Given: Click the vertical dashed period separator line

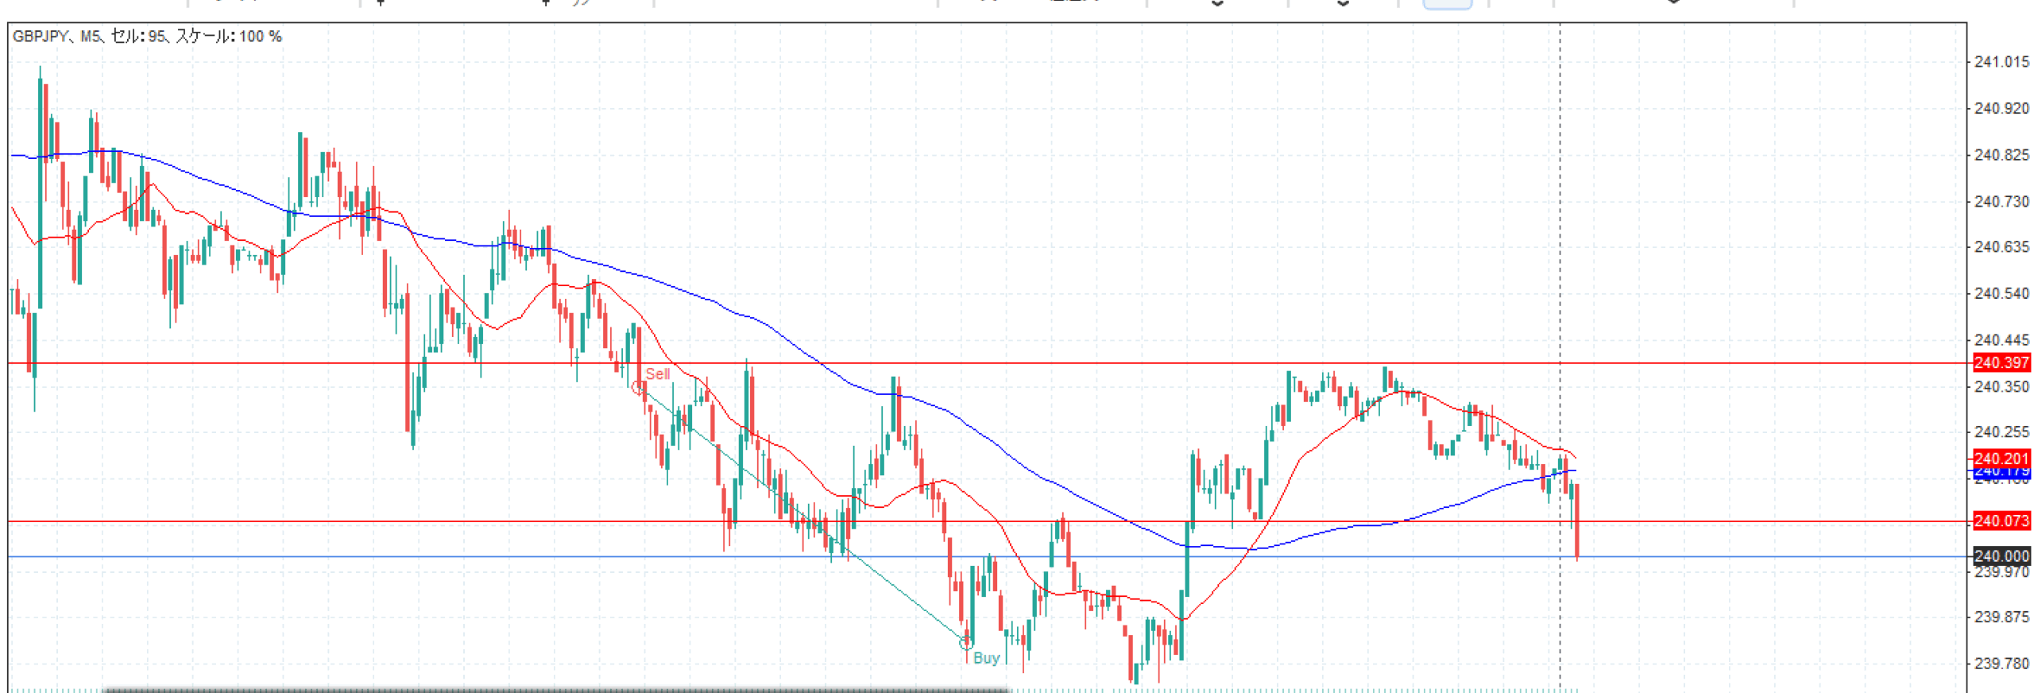Looking at the screenshot, I should [1560, 238].
